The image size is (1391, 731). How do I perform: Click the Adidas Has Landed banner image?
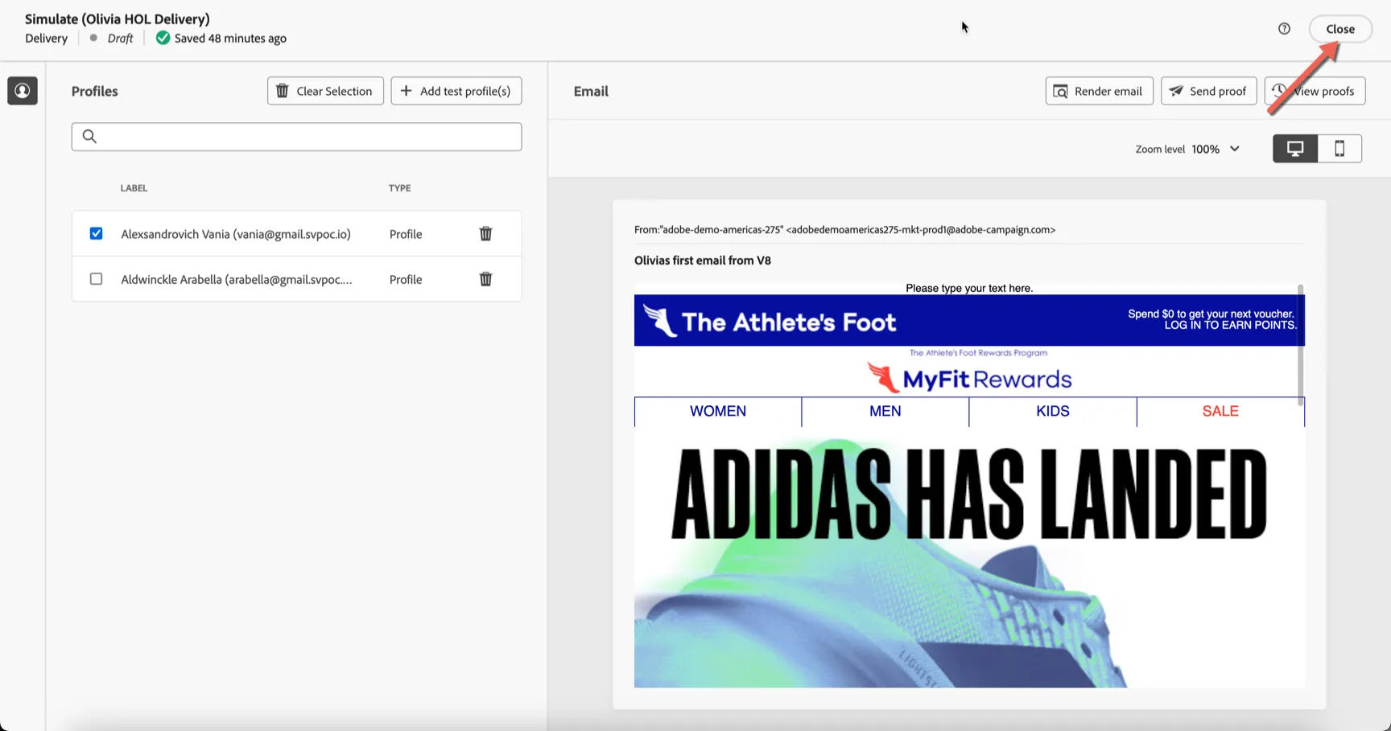click(969, 557)
